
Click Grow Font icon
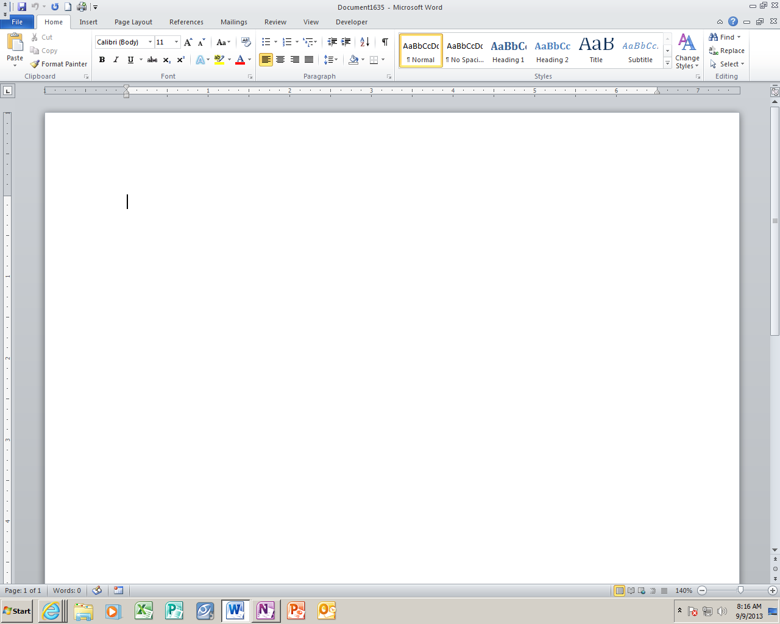tap(188, 42)
